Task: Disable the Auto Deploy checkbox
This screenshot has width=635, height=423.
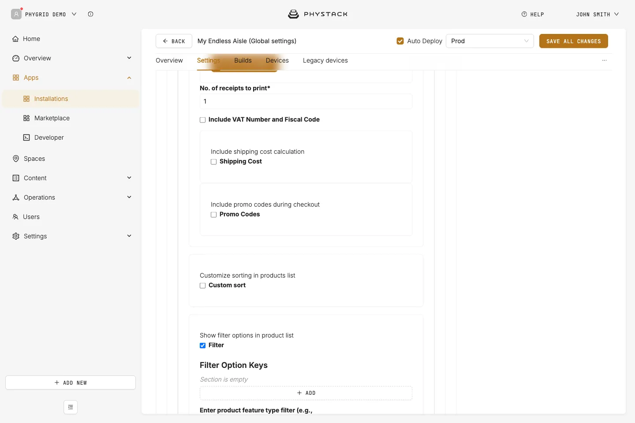Action: 400,41
